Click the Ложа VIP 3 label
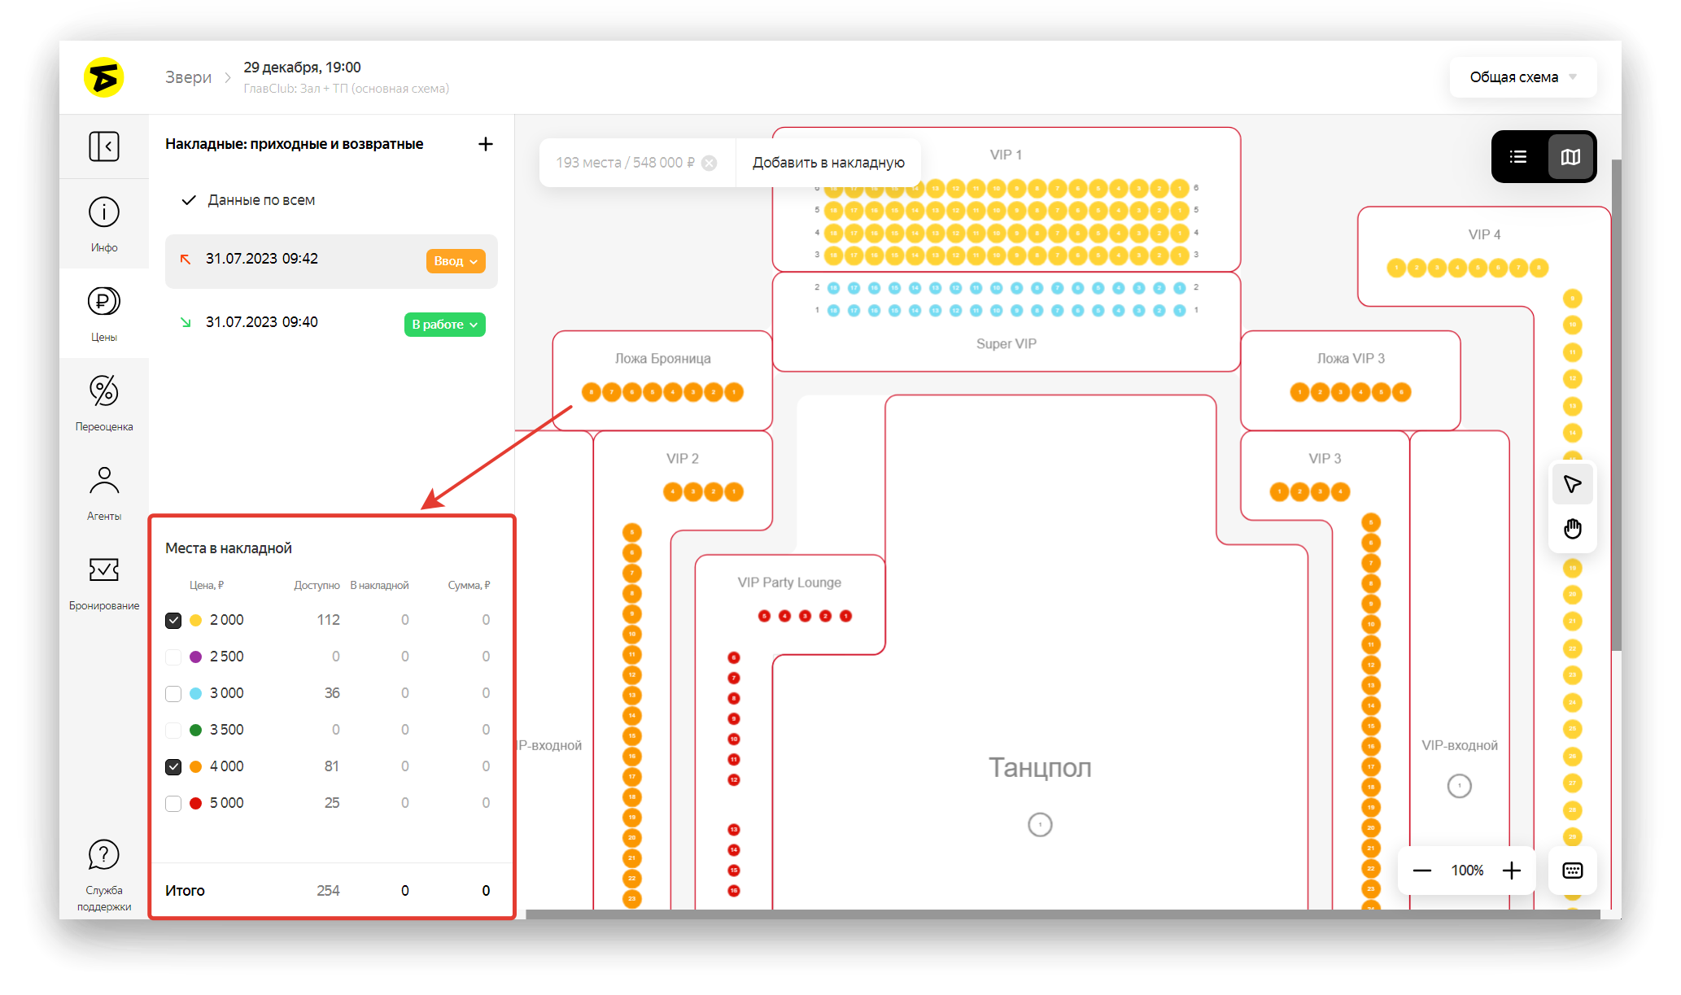Image resolution: width=1681 pixels, height=995 pixels. tap(1351, 359)
